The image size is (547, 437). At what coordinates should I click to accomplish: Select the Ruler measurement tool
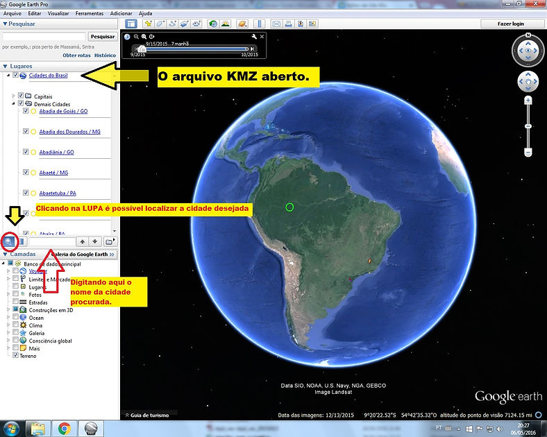click(x=259, y=24)
